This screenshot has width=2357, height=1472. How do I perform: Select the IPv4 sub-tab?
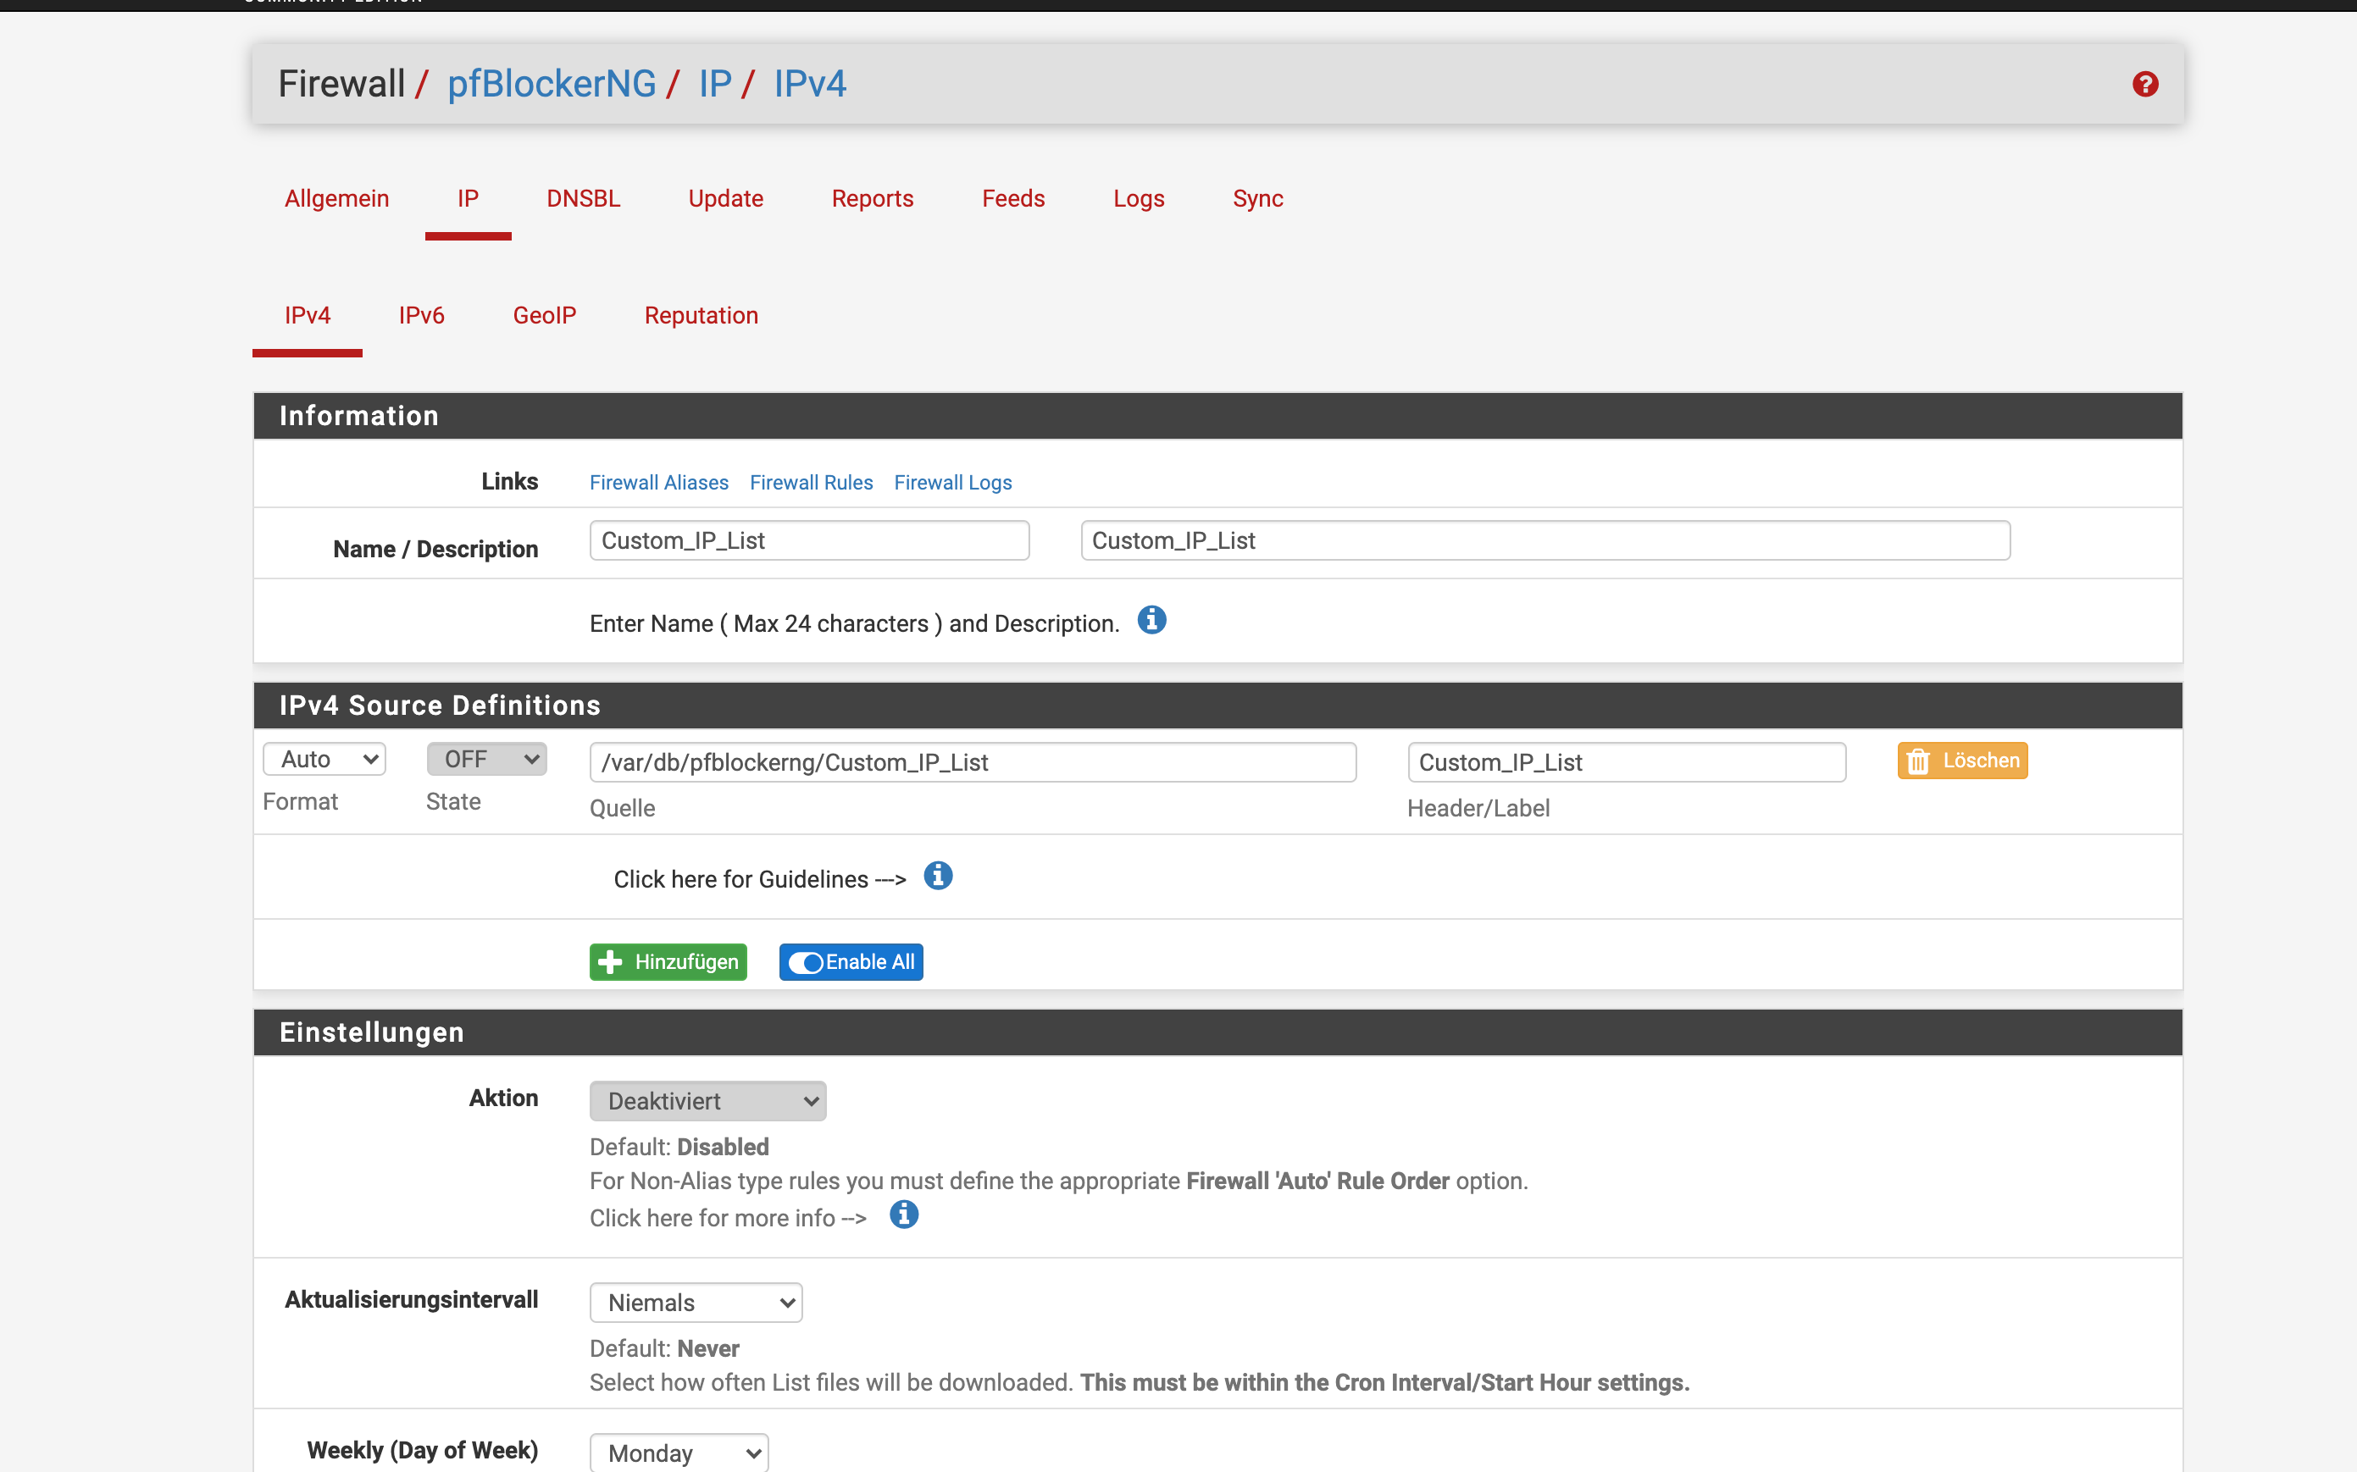tap(308, 315)
